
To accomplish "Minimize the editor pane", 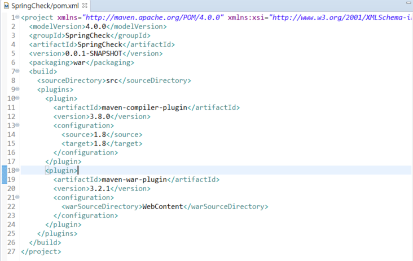I will tap(408, 2).
